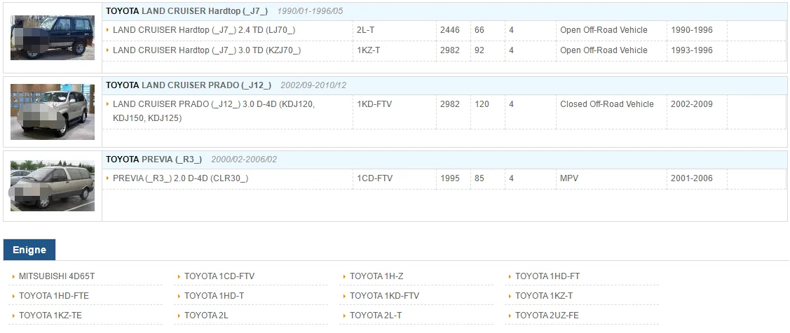Select the Enigne tab
The height and width of the screenshot is (333, 790).
29,250
